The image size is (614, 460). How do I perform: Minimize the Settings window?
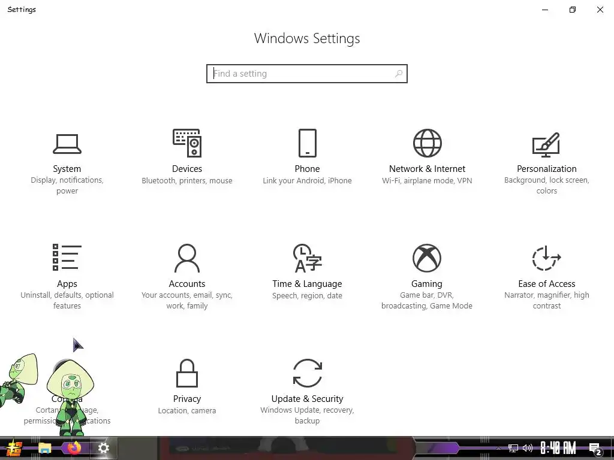coord(544,10)
